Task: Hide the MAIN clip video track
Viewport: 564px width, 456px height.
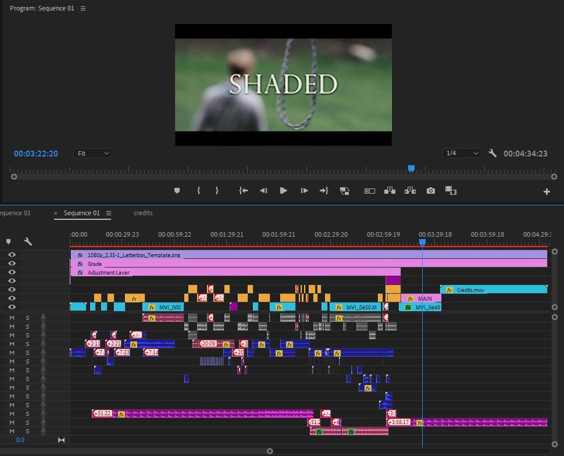Action: [12, 298]
